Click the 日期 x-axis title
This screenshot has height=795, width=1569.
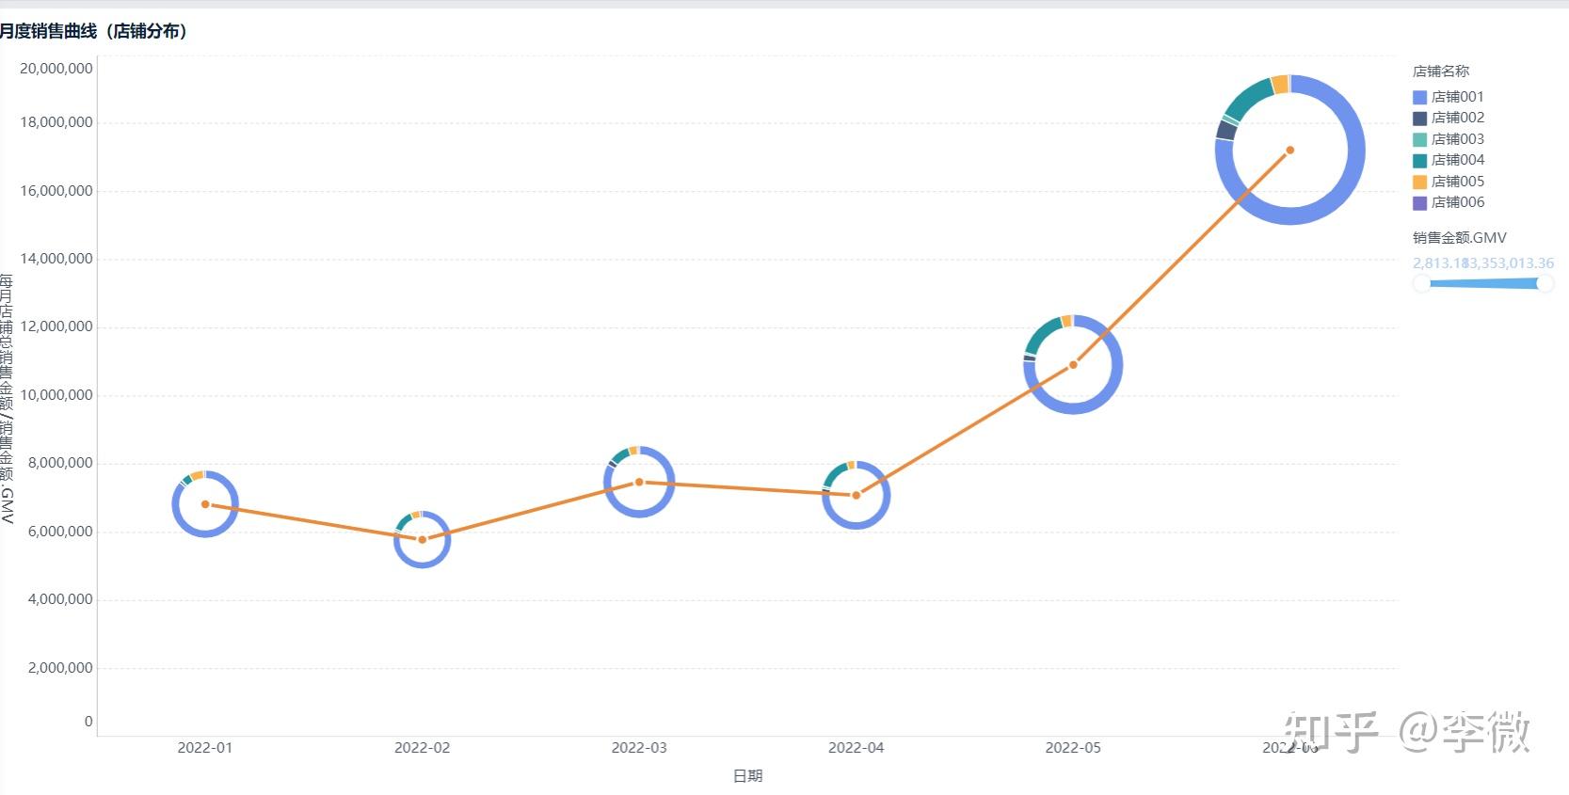pos(748,776)
